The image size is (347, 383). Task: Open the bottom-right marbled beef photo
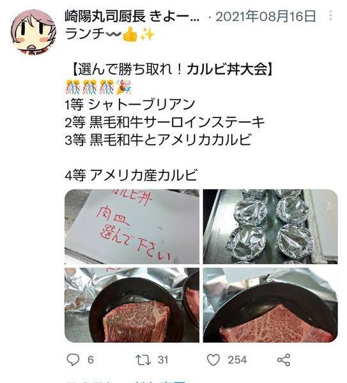point(270,305)
